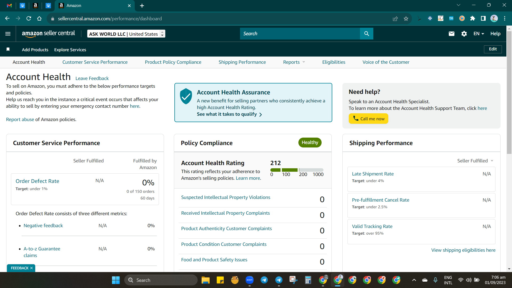Viewport: 512px width, 288px height.
Task: Click the Windows taskbar search box
Action: click(161, 280)
